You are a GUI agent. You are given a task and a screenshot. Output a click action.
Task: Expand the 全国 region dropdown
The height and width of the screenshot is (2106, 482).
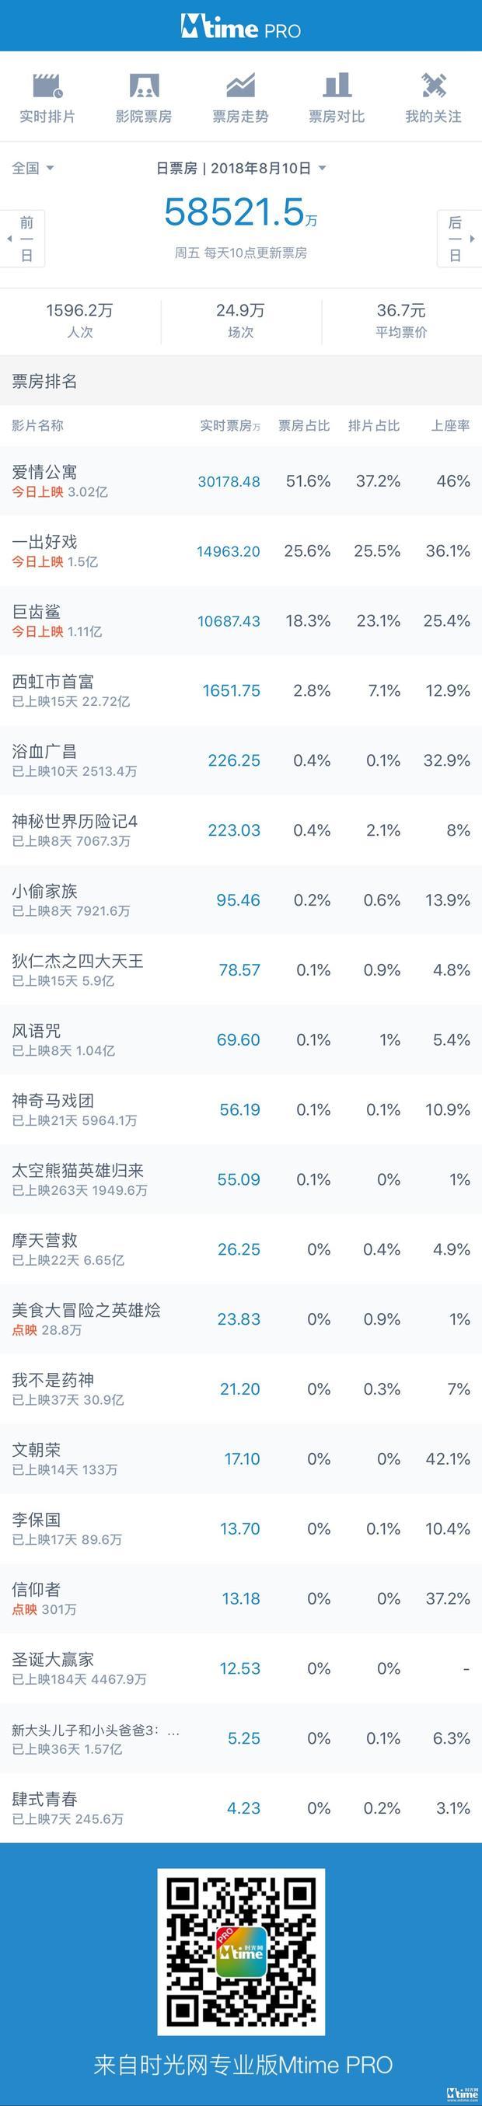(x=33, y=168)
